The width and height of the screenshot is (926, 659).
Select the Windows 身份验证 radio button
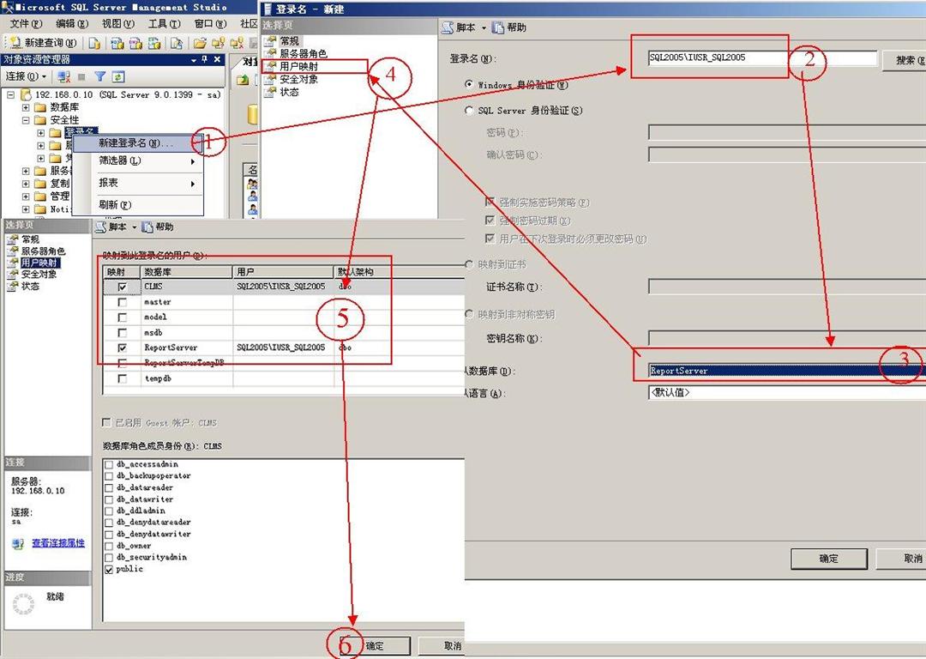pos(469,84)
